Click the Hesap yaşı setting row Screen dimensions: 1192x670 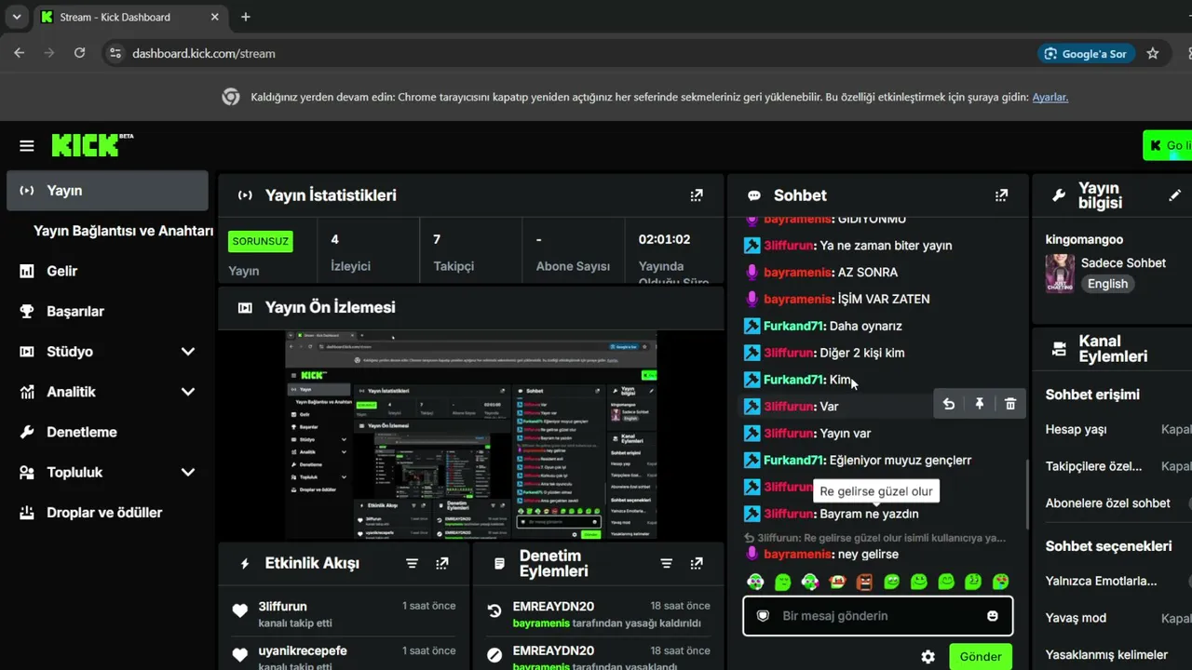[x=1118, y=430]
